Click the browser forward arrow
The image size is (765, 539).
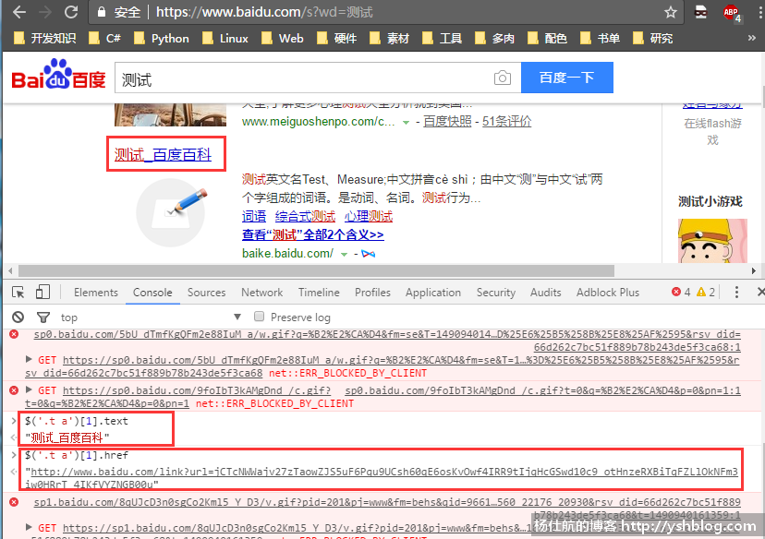45,12
